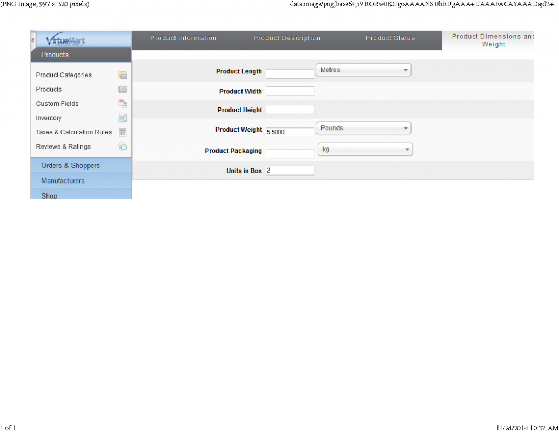
Task: Expand the Orders & Shoppers menu section
Action: click(x=71, y=165)
